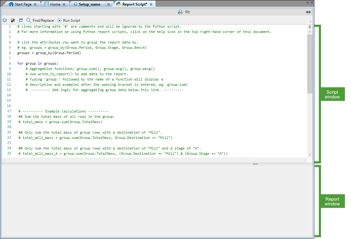Open the toolbar overflow dropdown
This screenshot has height=239, width=351.
[x=311, y=22]
